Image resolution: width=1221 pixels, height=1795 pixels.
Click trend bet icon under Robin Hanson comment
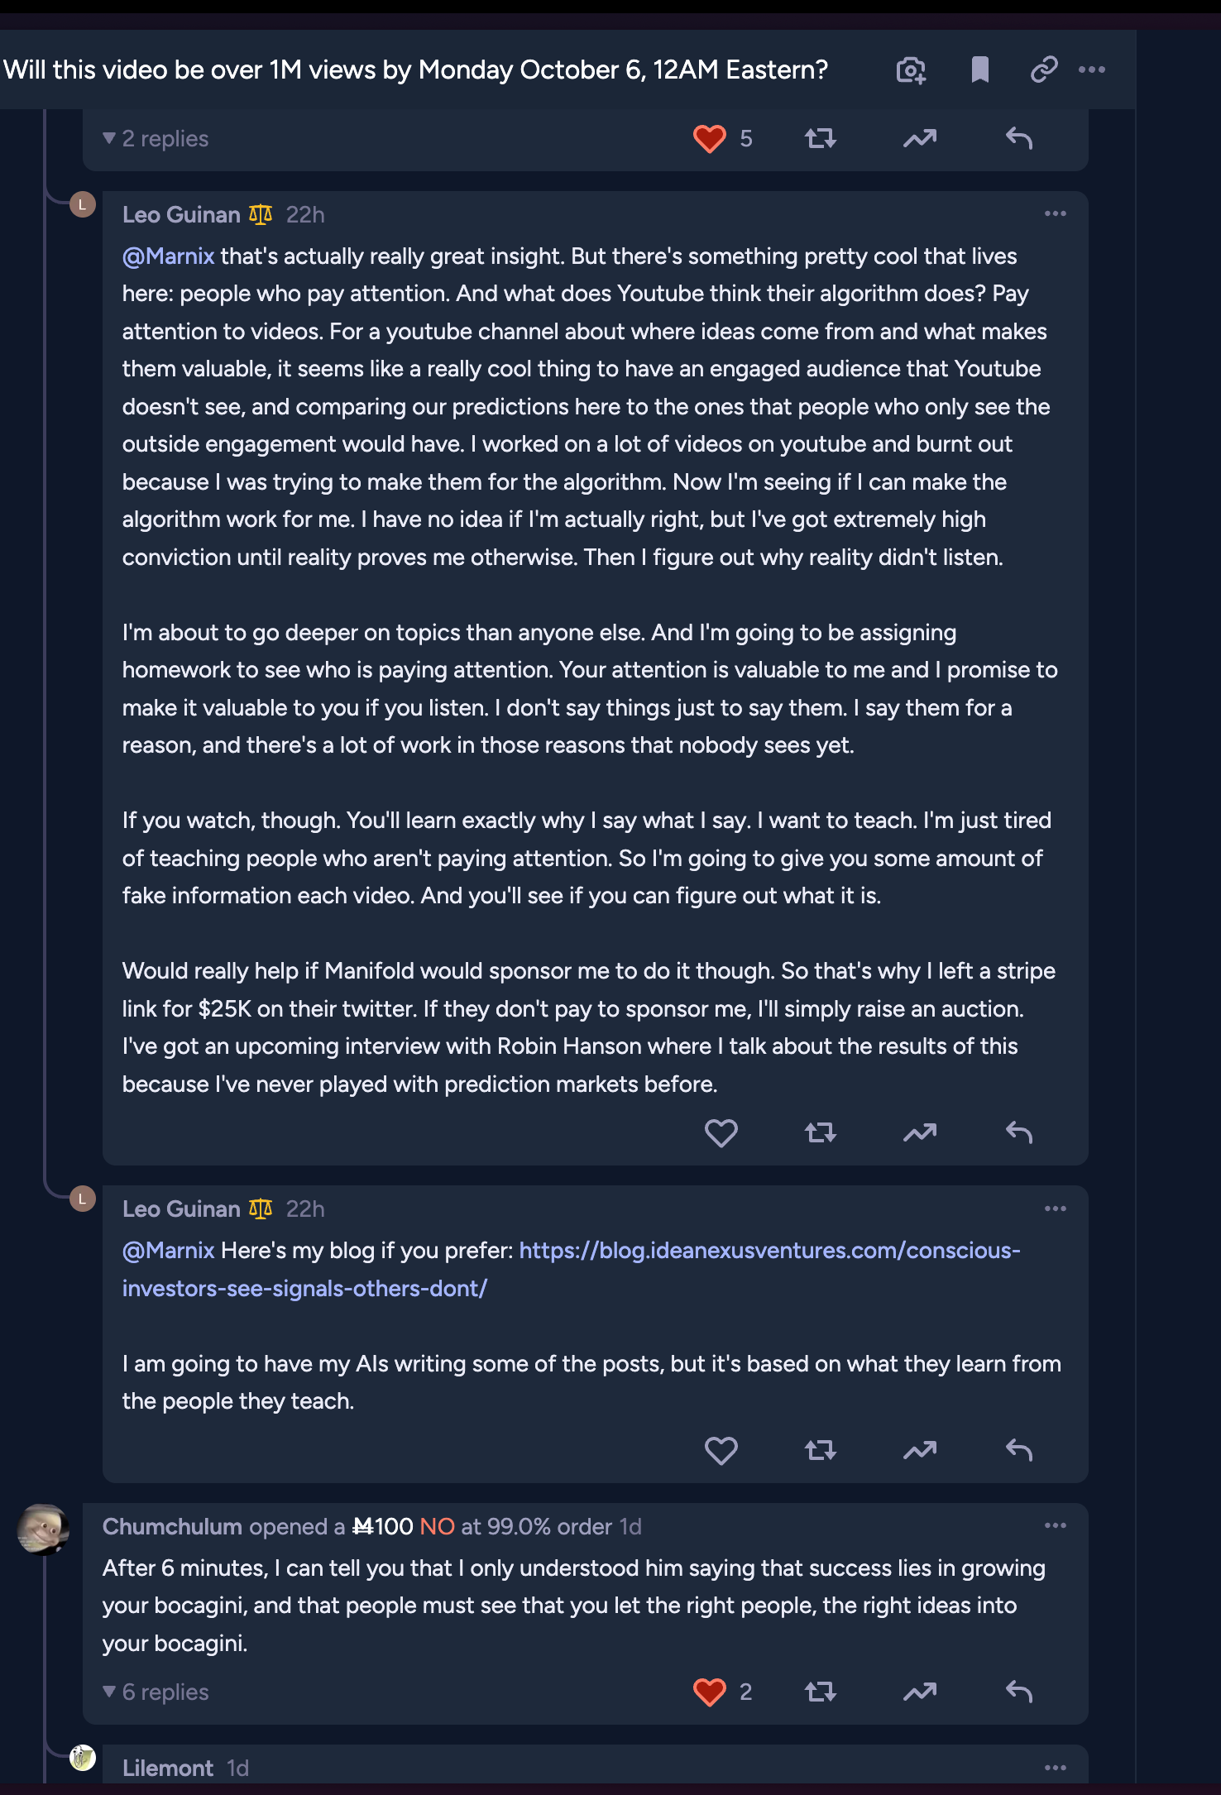pos(919,1132)
